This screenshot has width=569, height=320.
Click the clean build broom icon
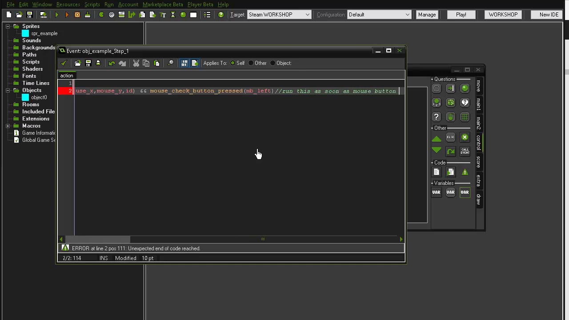(x=88, y=15)
